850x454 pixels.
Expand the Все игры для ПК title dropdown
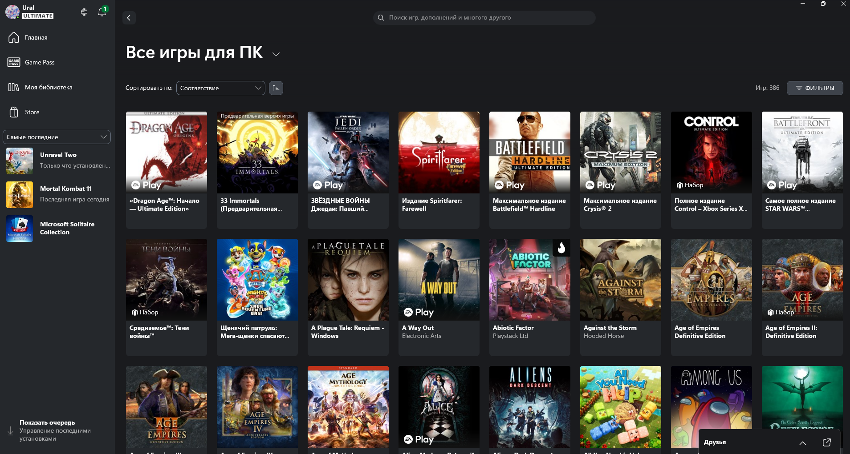[x=276, y=54]
